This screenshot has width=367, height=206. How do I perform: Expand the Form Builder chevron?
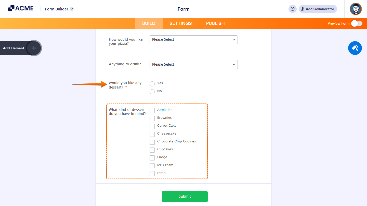click(x=72, y=9)
